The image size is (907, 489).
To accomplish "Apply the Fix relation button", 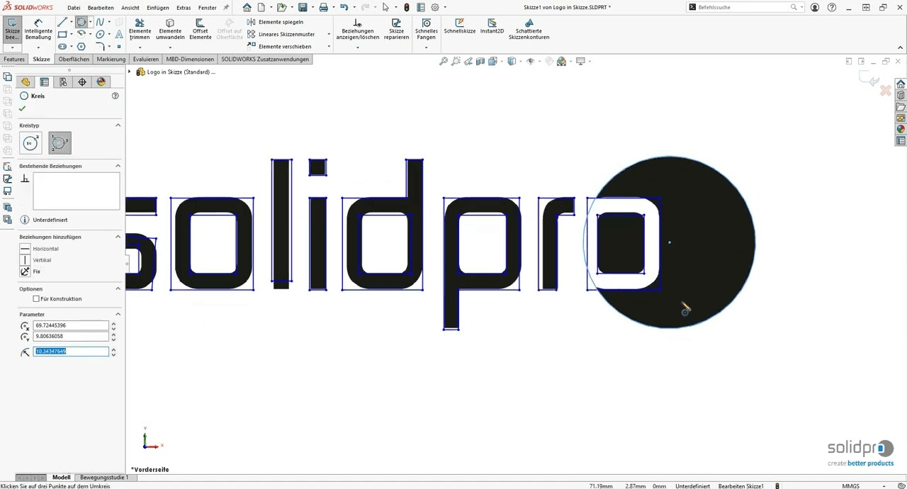I will (x=25, y=272).
